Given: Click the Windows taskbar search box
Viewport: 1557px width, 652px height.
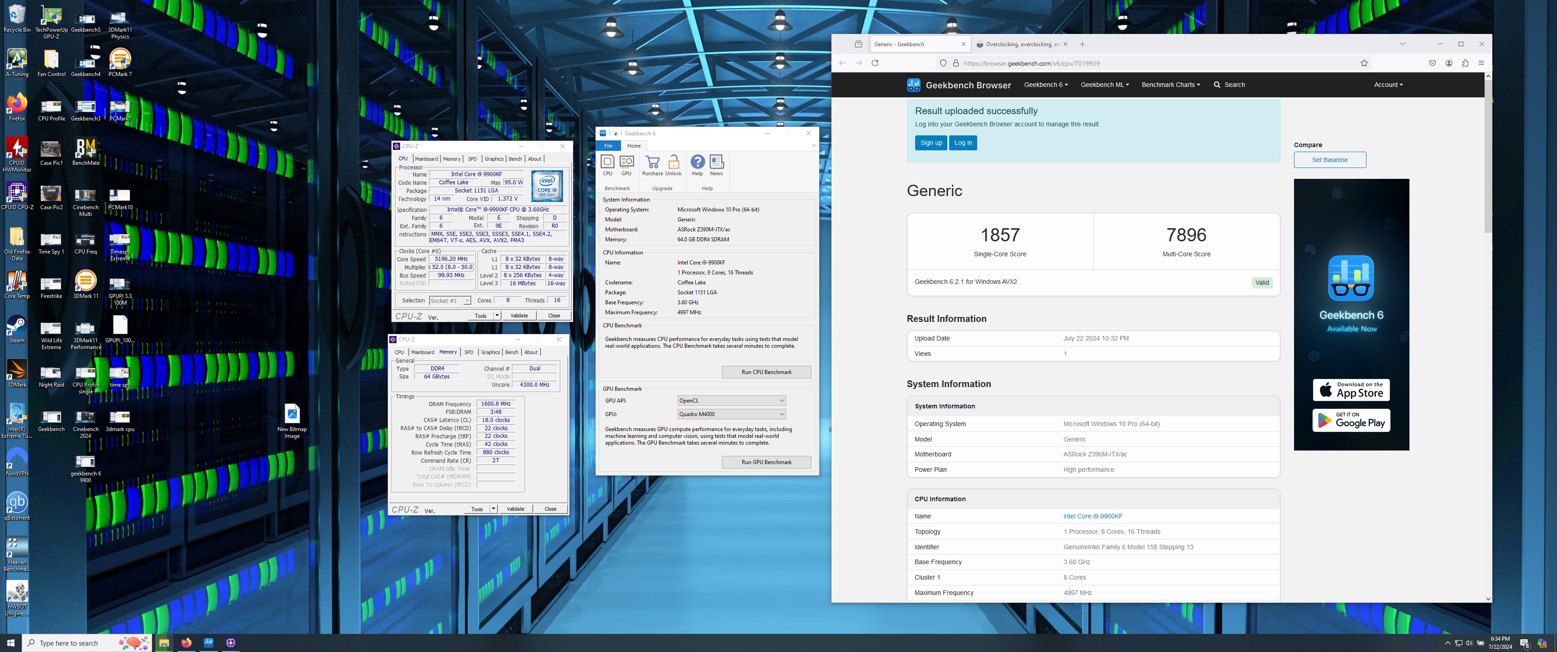Looking at the screenshot, I should [88, 643].
